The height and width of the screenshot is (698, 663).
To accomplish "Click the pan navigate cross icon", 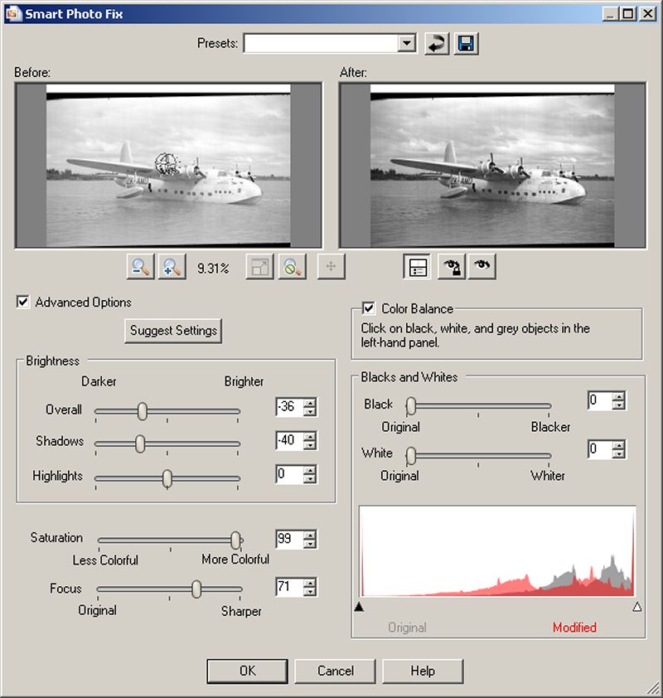I will point(331,267).
